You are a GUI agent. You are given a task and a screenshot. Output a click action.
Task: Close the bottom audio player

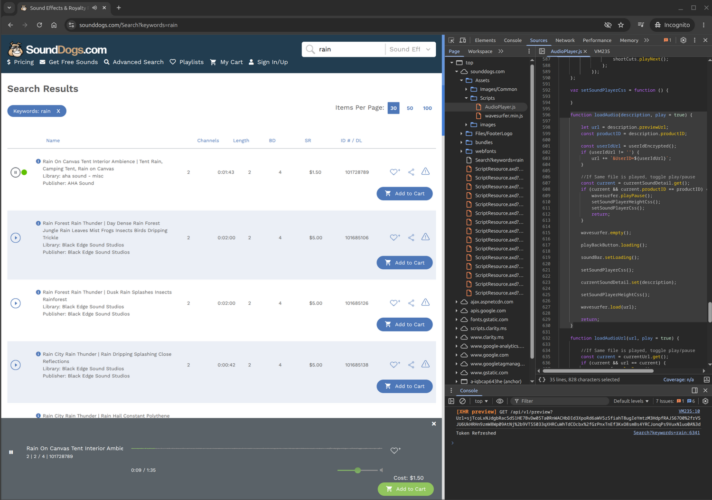coord(434,424)
